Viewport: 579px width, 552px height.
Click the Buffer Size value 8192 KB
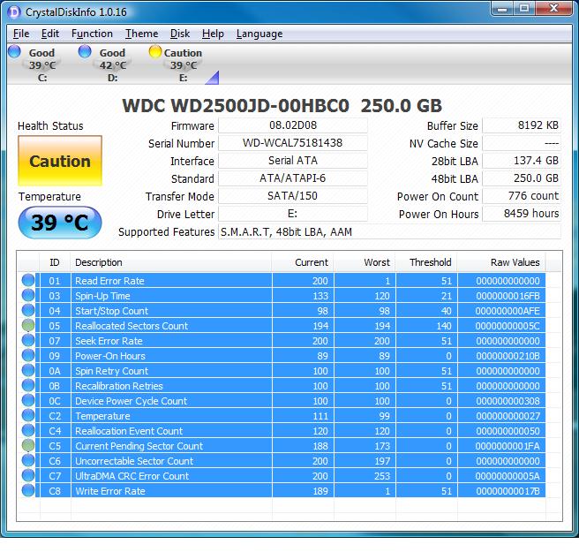pyautogui.click(x=522, y=125)
